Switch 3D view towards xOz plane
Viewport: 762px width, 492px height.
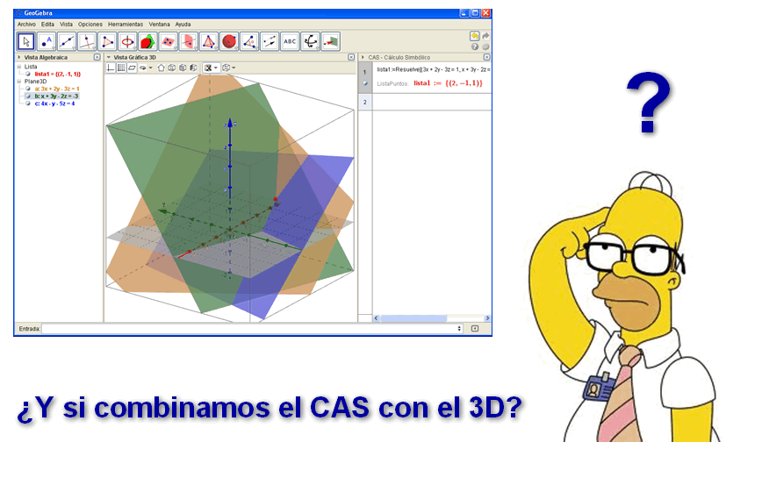click(x=183, y=68)
